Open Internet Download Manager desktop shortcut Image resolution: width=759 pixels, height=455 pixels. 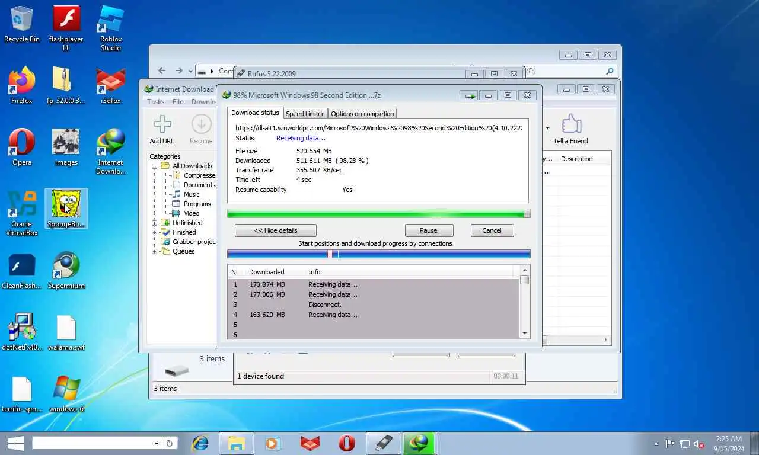tap(111, 152)
